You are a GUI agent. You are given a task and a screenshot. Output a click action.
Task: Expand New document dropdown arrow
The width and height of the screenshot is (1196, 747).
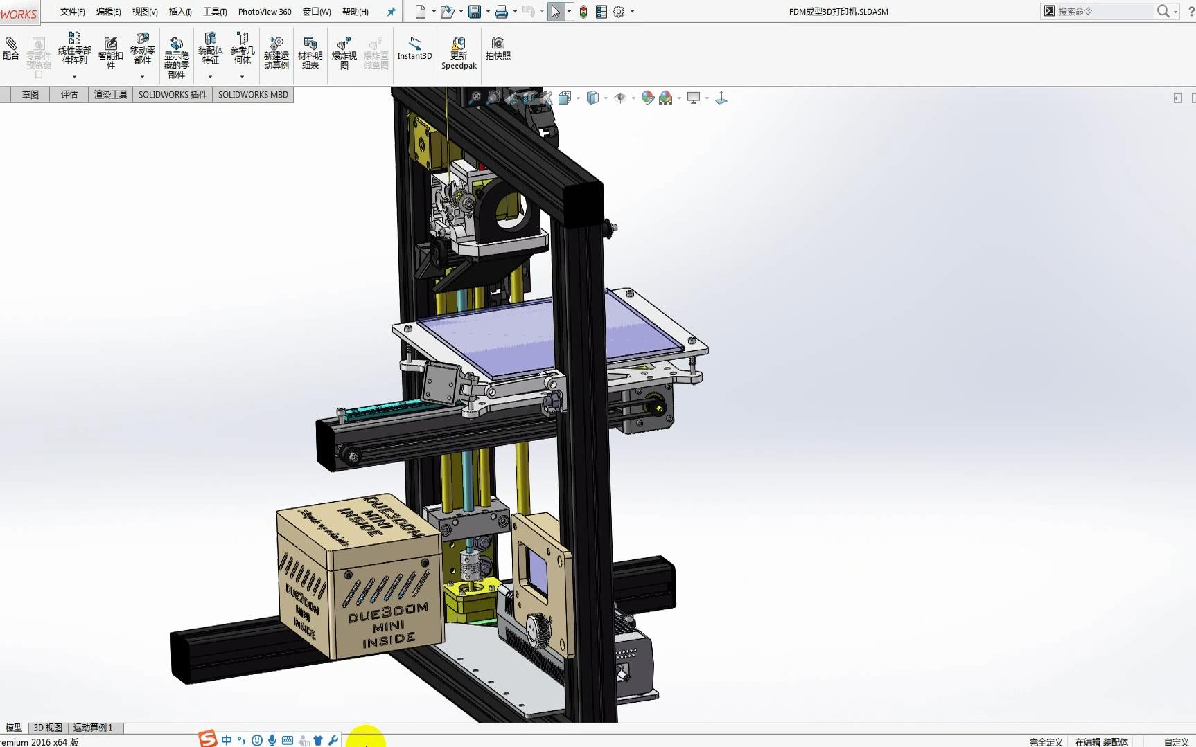click(434, 12)
